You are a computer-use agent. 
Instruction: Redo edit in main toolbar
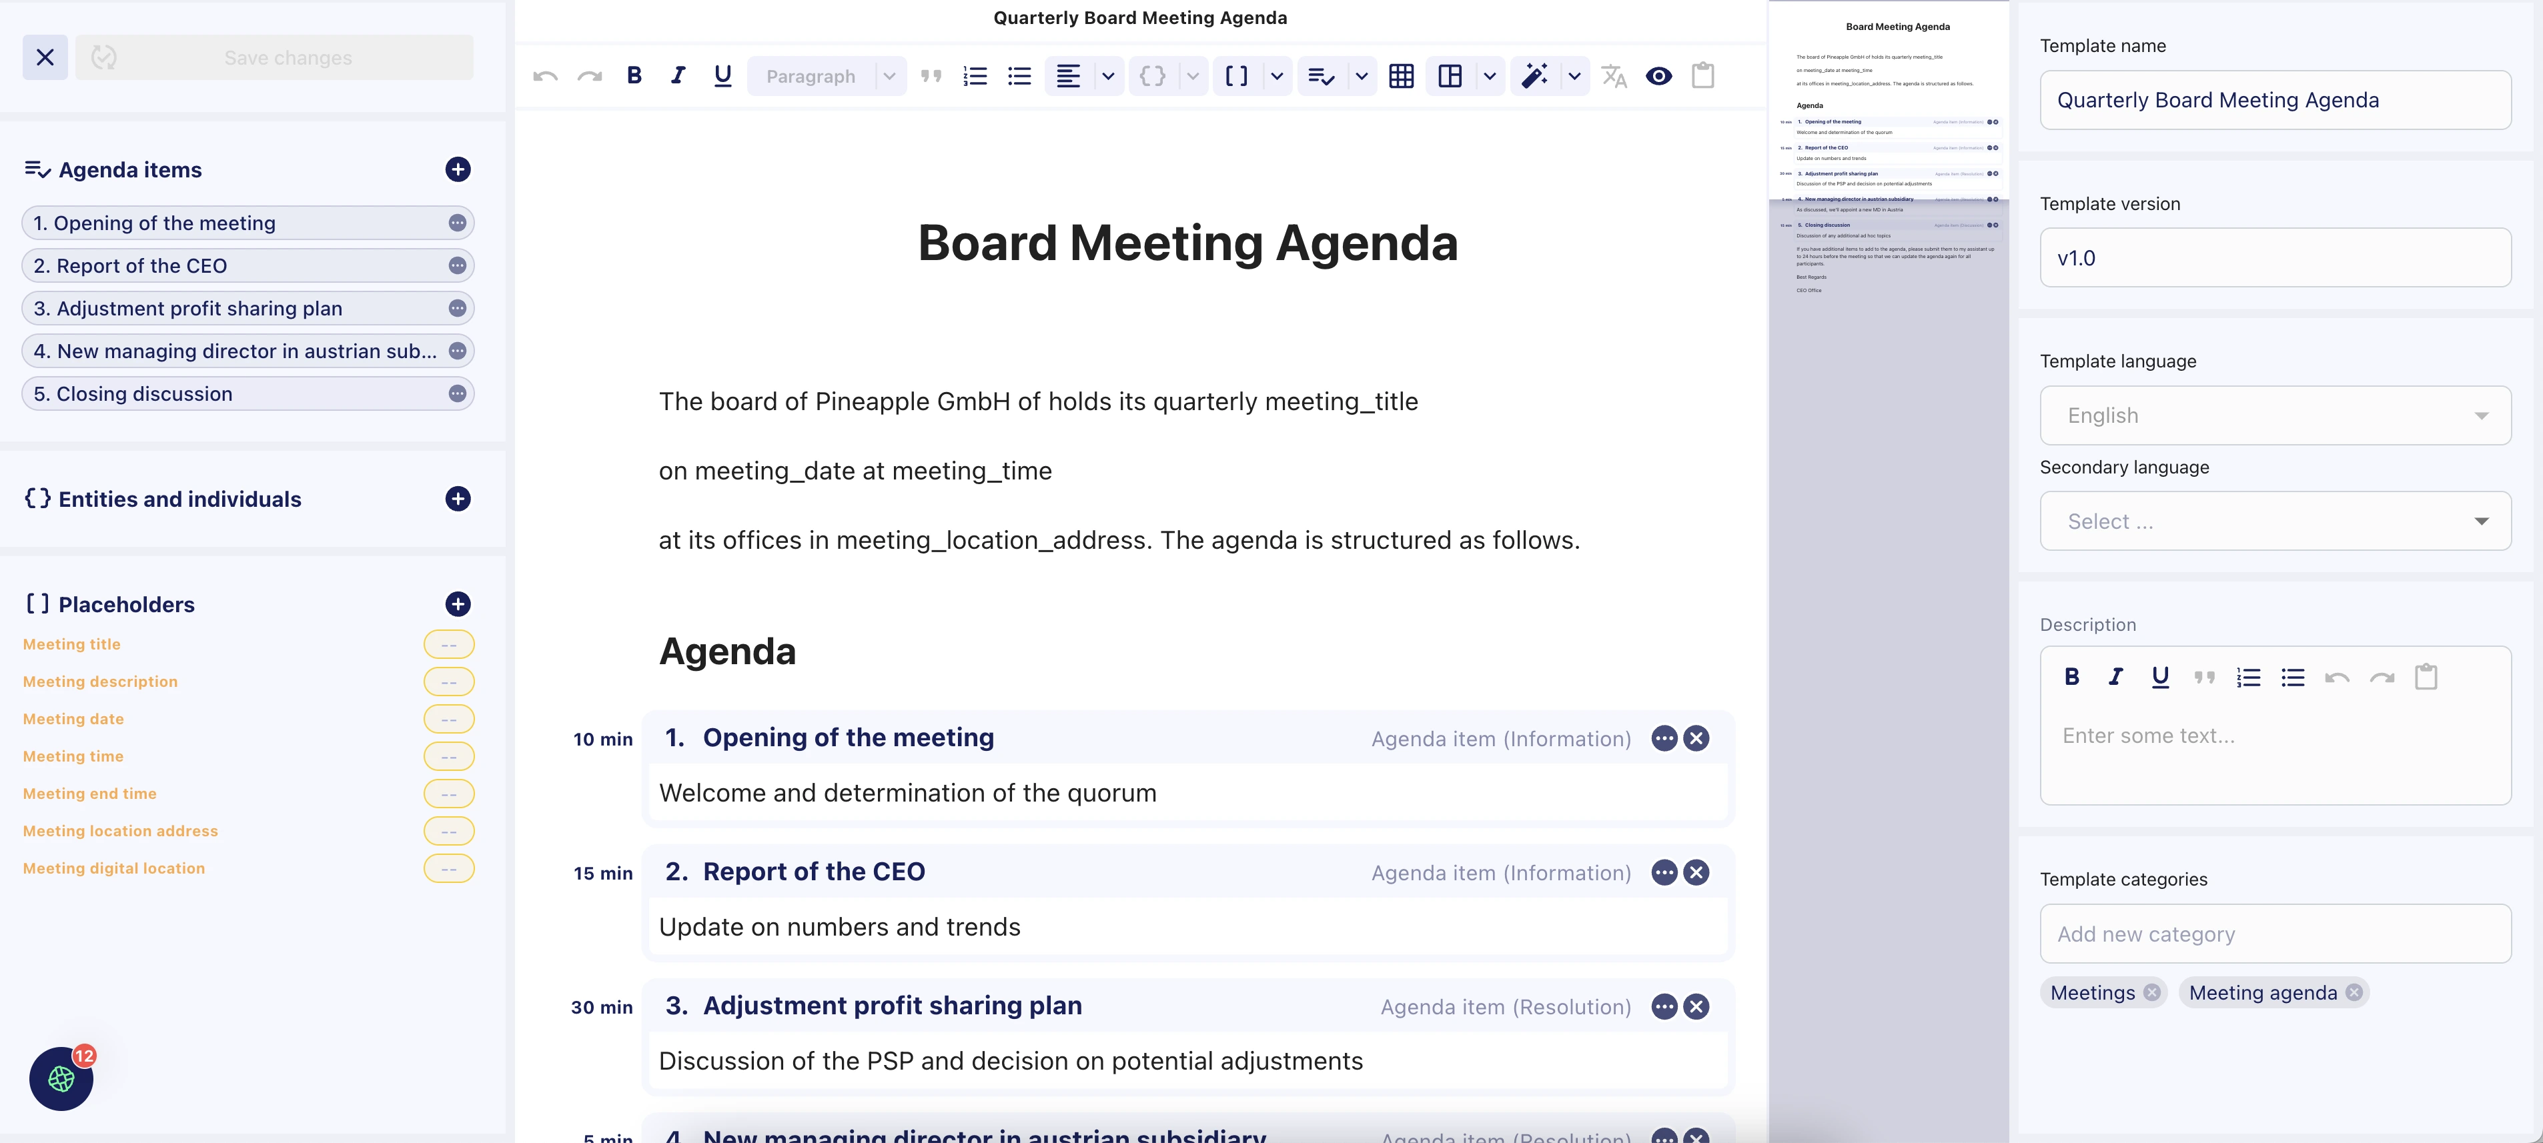589,76
